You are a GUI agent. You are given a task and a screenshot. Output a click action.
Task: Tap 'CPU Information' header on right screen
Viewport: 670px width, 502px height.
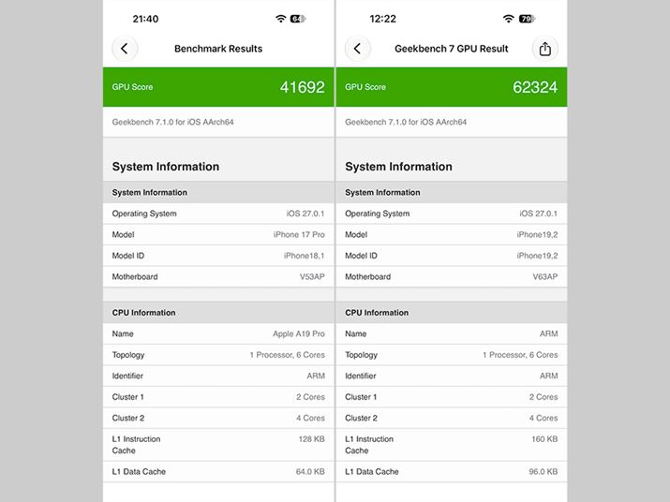377,313
